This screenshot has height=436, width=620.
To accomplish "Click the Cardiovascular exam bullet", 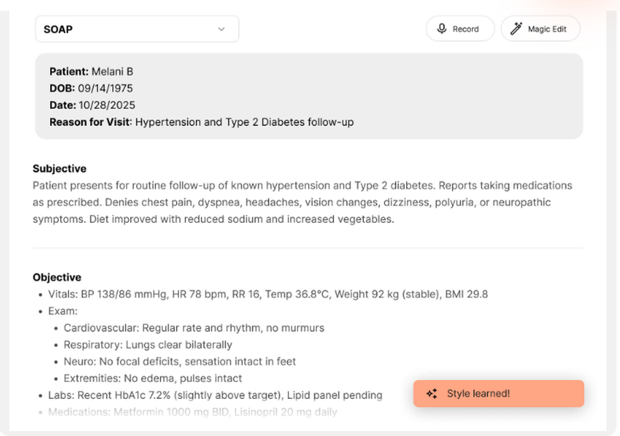I will [x=193, y=328].
